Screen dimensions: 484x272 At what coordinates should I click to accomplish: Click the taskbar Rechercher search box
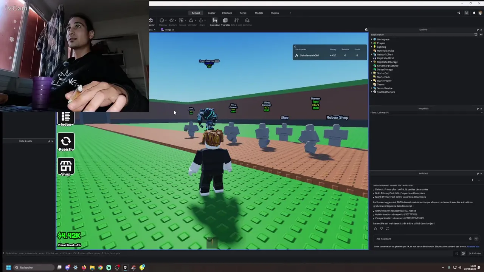click(34, 267)
